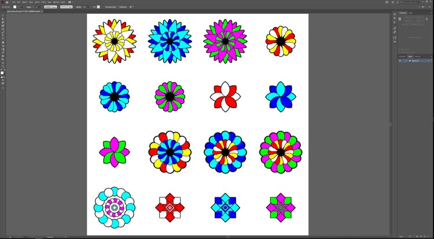Select the Selection tool in the toolbar
Viewport: 434px width, 239px height.
[3, 16]
